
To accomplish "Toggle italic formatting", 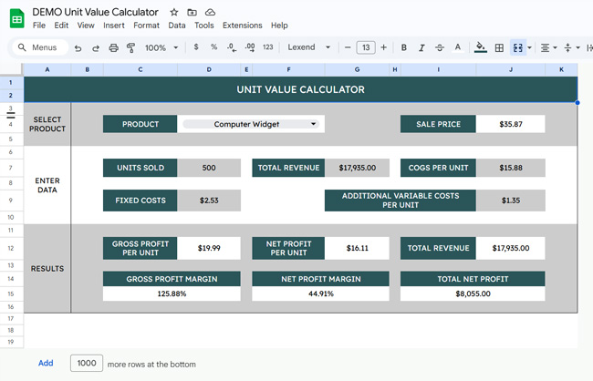I will [421, 47].
